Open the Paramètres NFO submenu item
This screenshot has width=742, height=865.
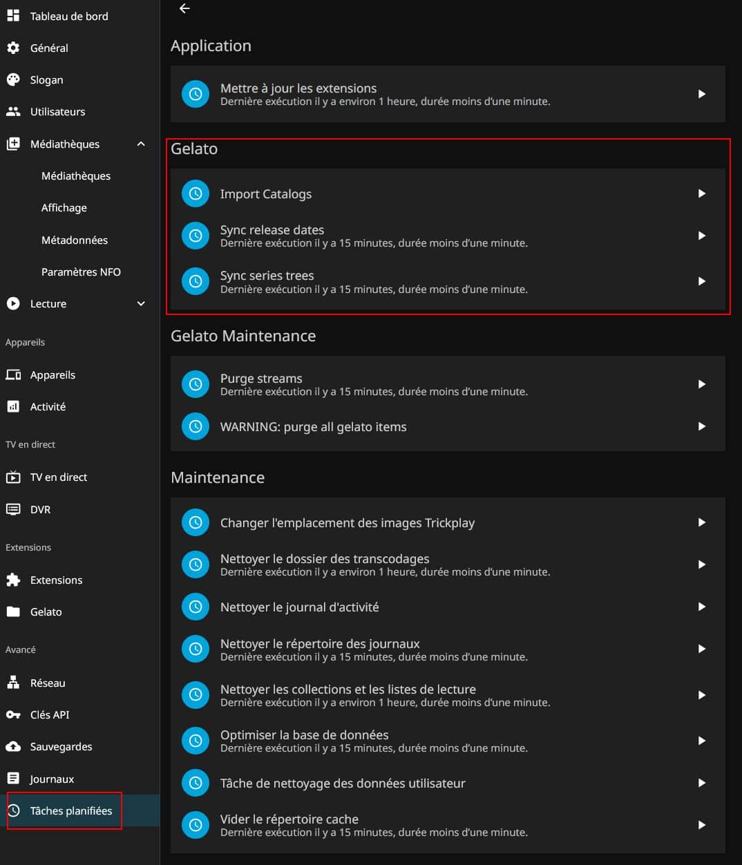pos(80,272)
